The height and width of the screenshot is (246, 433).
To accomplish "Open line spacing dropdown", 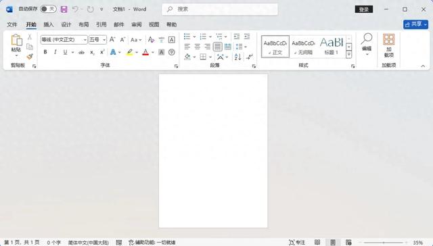I will tap(242, 47).
